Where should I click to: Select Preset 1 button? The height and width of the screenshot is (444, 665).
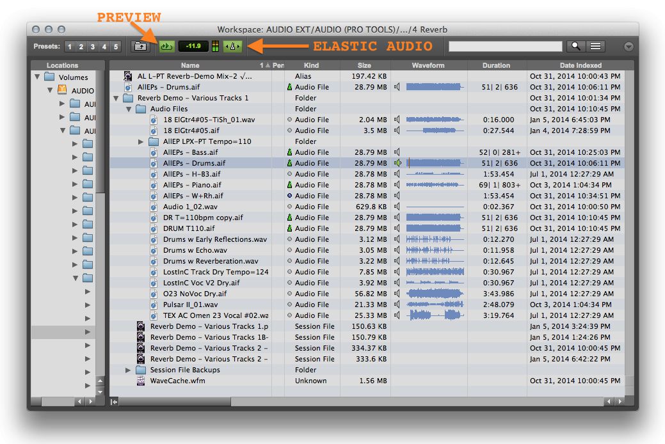(x=70, y=47)
